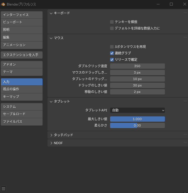This screenshot has height=193, width=188.
Task: Switch to 視点の操作 tab
Action: (x=22, y=89)
